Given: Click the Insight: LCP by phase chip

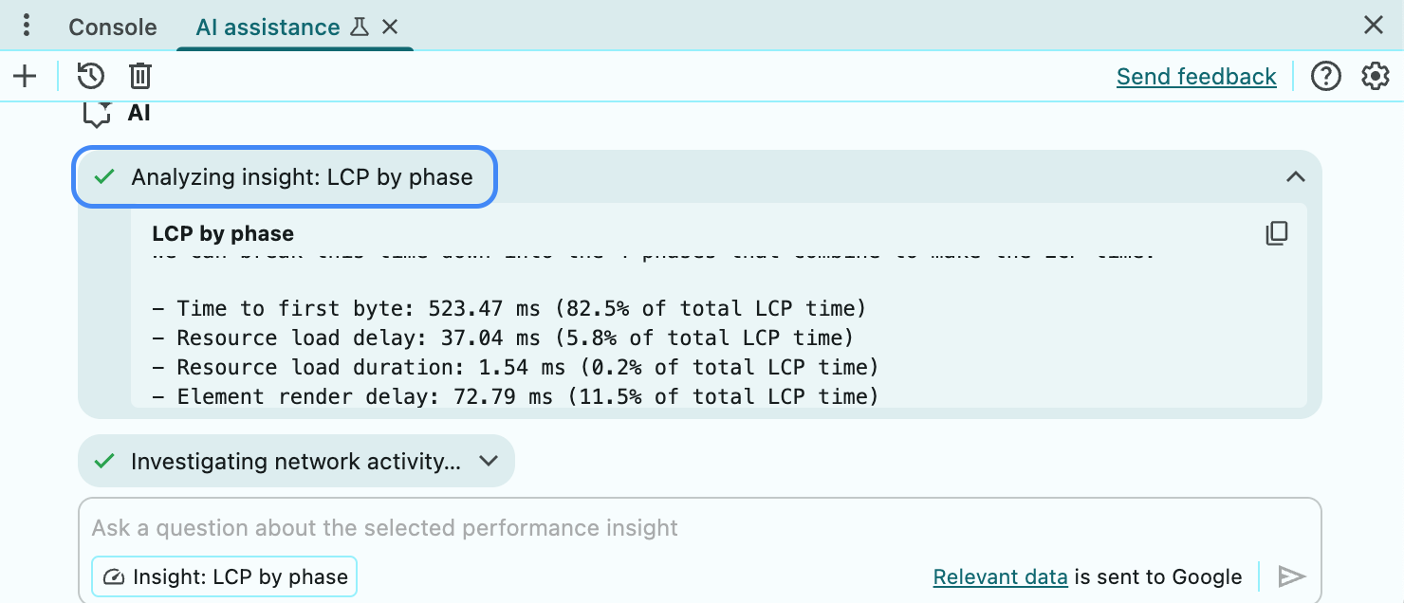Looking at the screenshot, I should tap(224, 576).
